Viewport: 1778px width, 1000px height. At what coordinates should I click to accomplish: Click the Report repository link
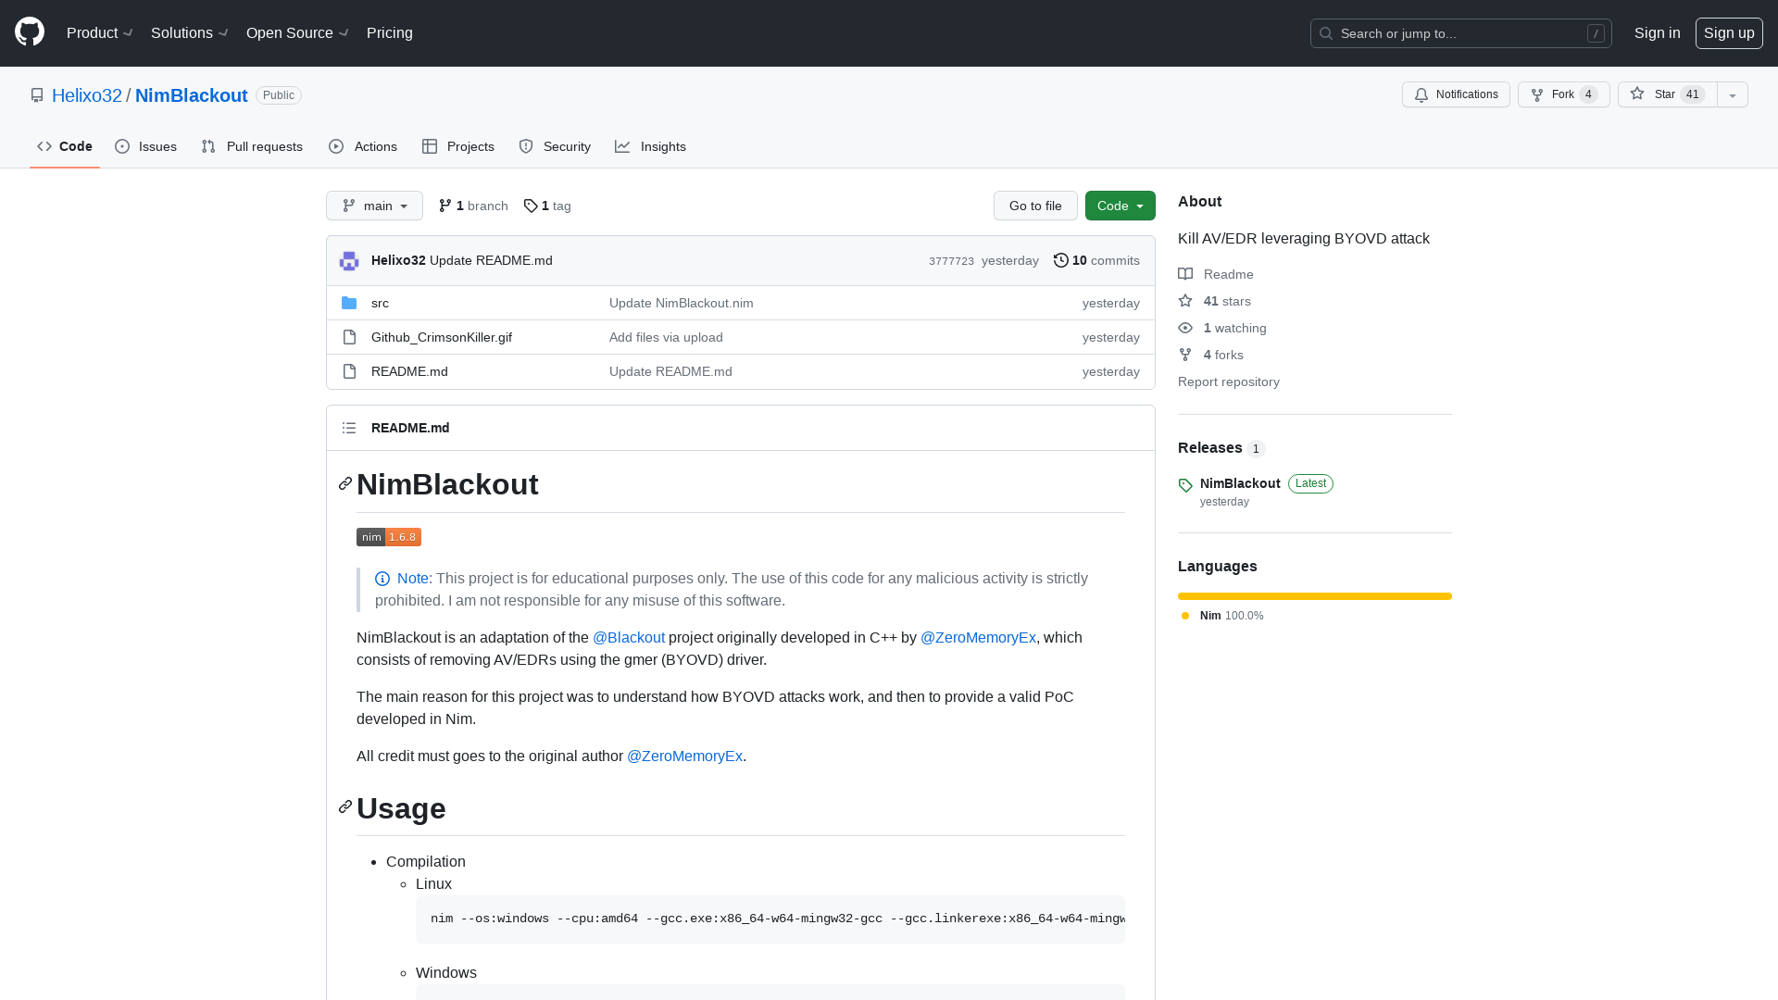[x=1229, y=381]
